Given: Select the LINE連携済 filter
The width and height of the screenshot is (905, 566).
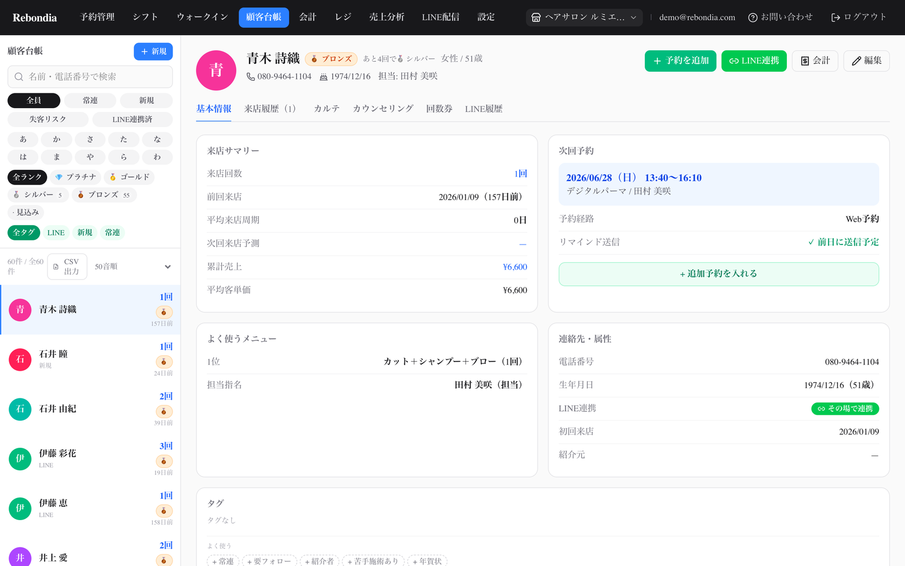Looking at the screenshot, I should (x=132, y=119).
